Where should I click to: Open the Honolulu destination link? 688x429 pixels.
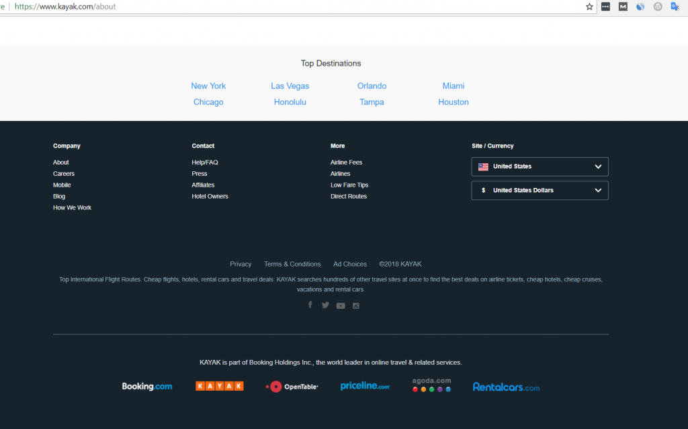pos(290,102)
